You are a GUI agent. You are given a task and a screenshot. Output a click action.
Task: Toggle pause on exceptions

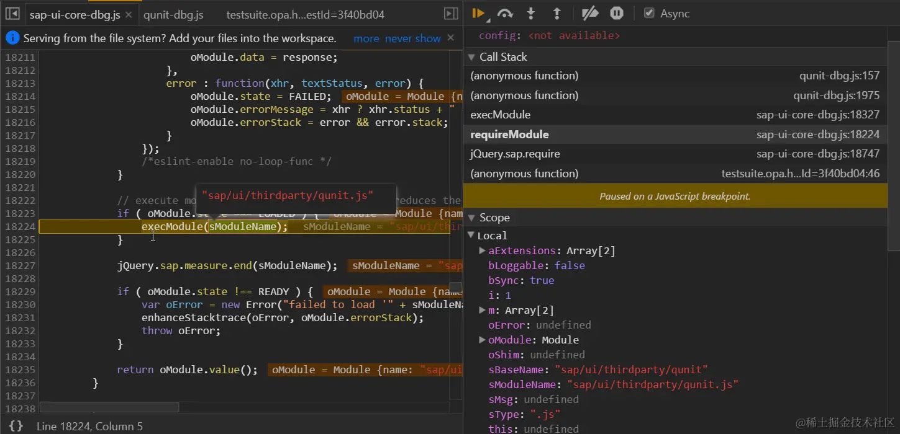[x=616, y=13]
